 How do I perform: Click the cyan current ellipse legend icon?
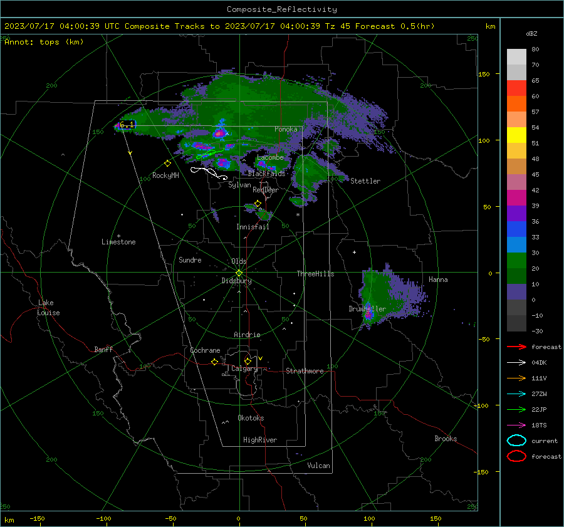[x=516, y=441]
